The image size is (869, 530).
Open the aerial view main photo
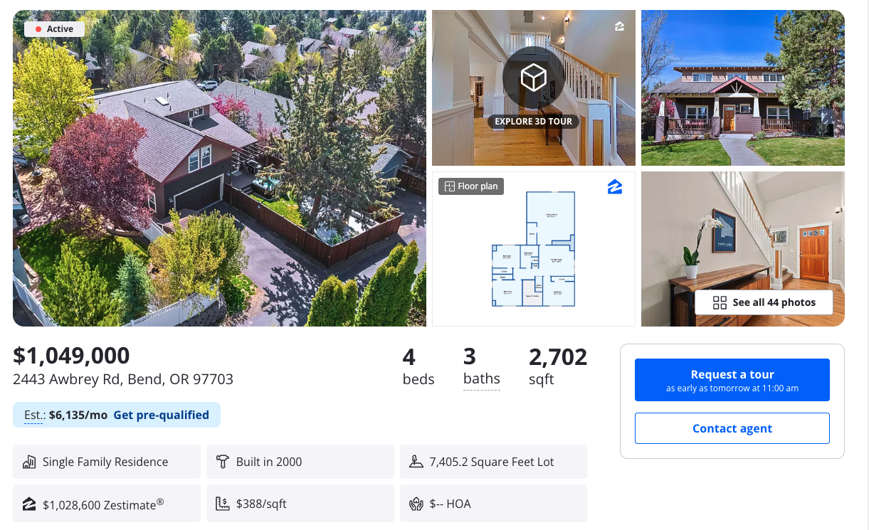point(220,168)
